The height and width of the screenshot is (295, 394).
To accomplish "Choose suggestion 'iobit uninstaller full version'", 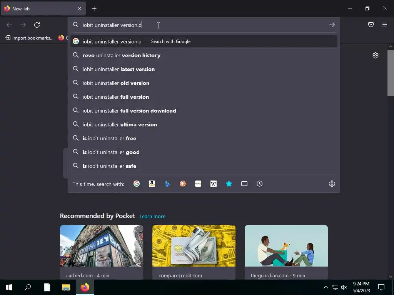I will [x=204, y=97].
